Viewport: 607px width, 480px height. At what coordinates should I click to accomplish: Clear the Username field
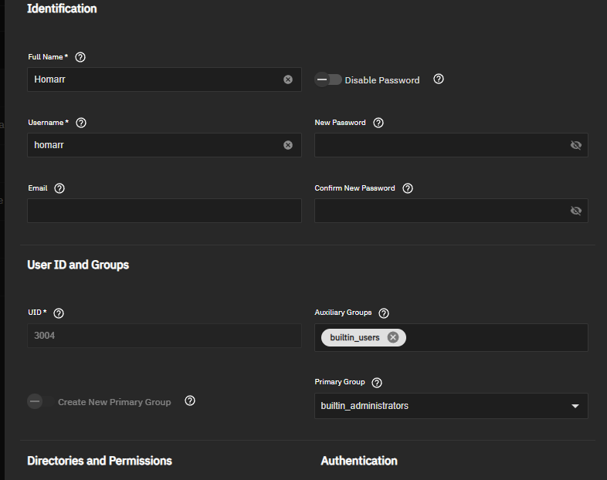288,145
